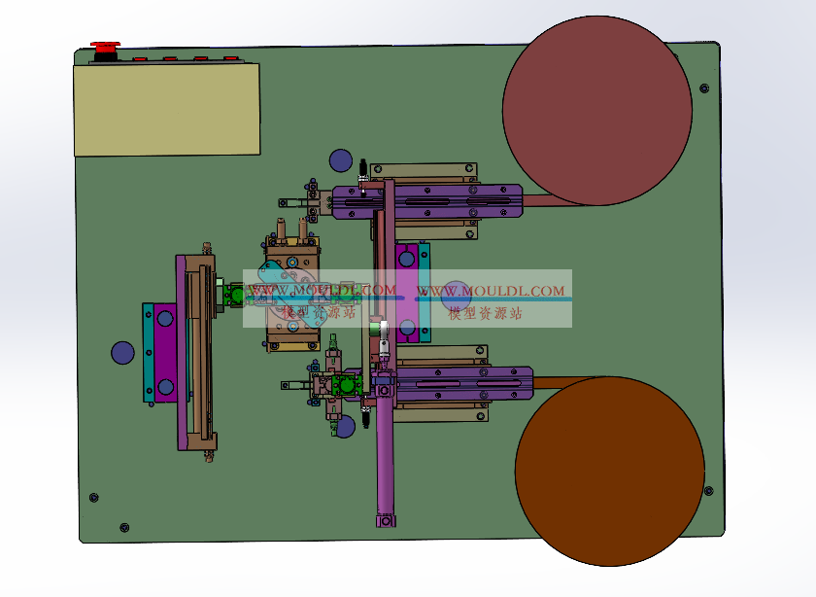The image size is (816, 597).
Task: Select the lower brown material reel
Action: tap(609, 472)
